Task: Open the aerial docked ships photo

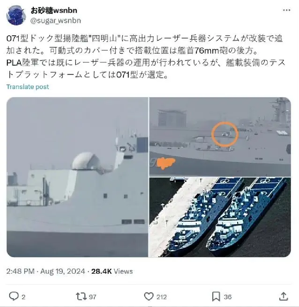Action: [220, 217]
